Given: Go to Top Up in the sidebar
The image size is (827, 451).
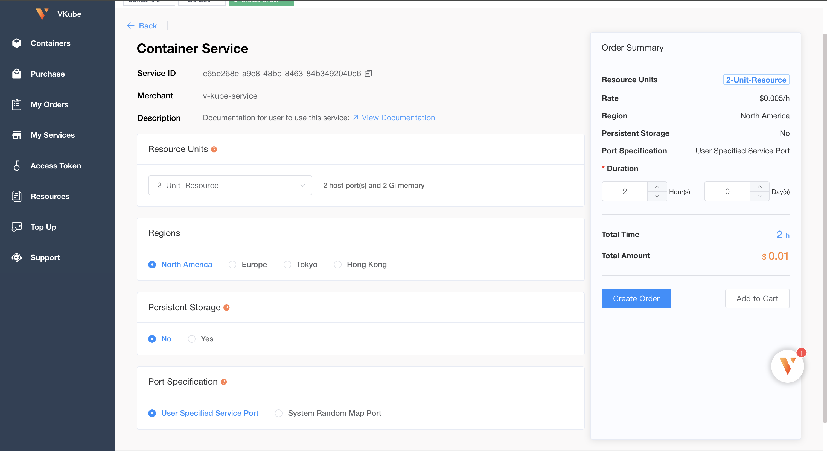Looking at the screenshot, I should [x=43, y=227].
